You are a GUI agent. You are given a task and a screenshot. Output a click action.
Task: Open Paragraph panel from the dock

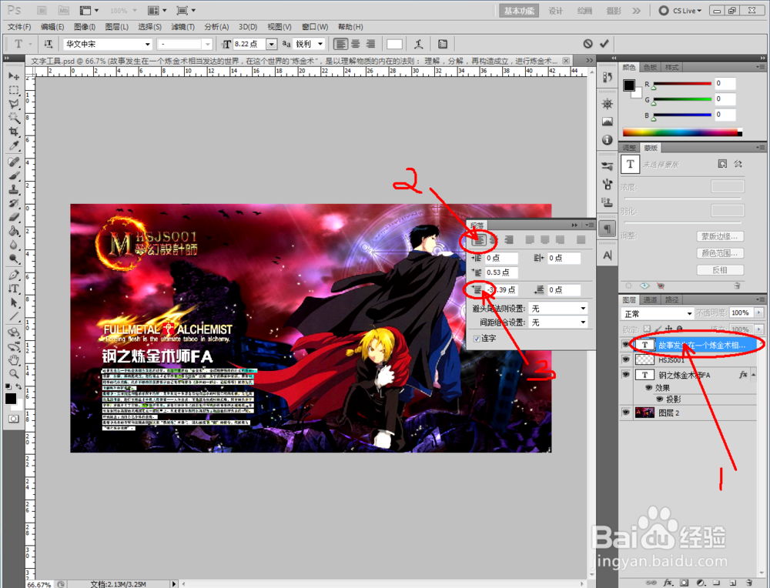(608, 229)
